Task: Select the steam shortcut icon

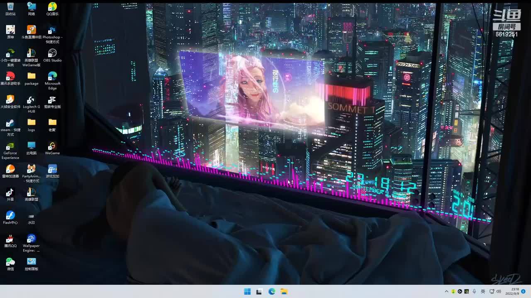Action: point(10,127)
